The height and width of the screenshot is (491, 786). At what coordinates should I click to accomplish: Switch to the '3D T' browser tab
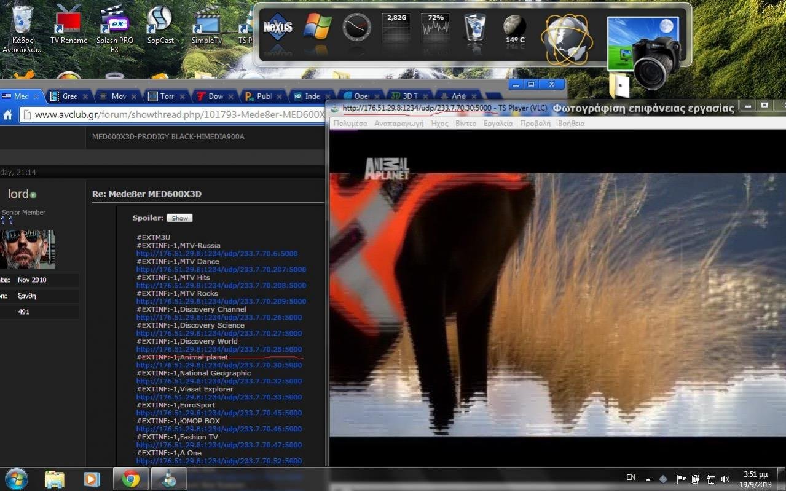point(410,96)
